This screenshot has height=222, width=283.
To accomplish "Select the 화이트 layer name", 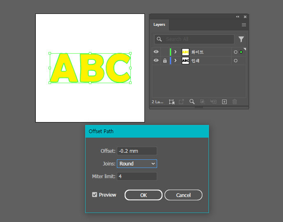I will 197,52.
